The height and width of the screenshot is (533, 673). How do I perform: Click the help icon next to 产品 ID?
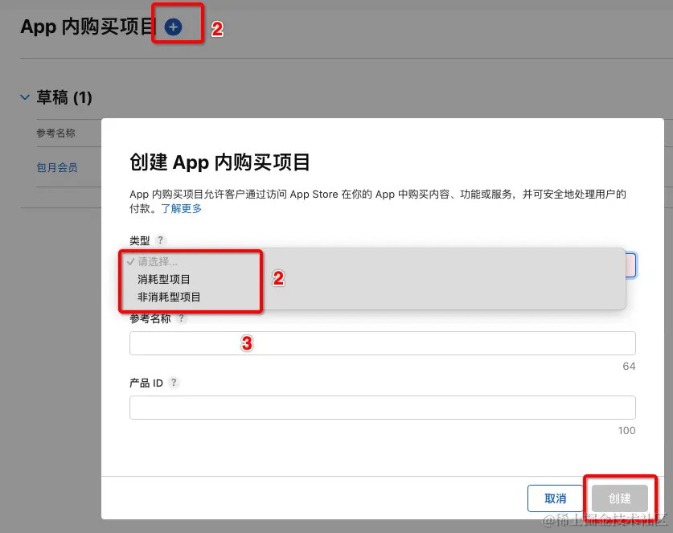coord(174,383)
